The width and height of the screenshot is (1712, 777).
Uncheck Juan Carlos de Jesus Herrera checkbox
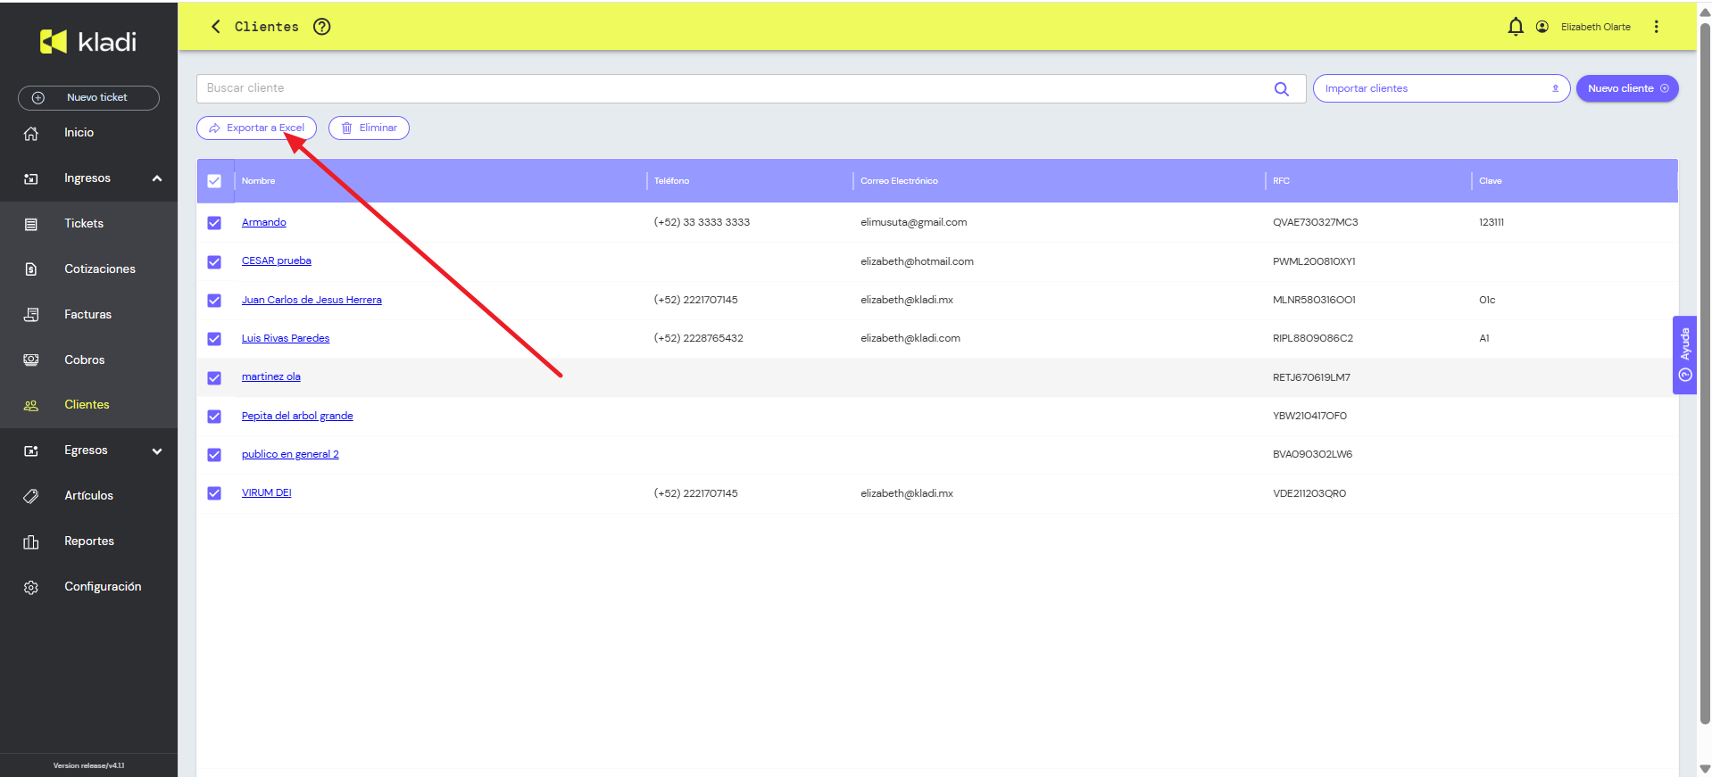tap(214, 301)
